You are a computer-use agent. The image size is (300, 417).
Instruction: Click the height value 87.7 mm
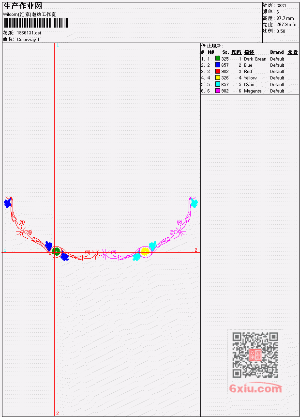[x=285, y=18]
